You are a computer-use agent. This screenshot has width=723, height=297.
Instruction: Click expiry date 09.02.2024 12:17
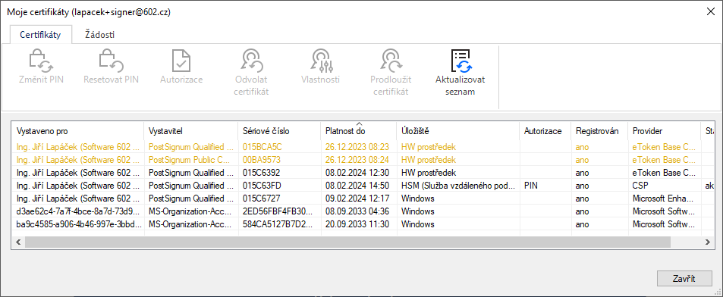[x=357, y=199]
